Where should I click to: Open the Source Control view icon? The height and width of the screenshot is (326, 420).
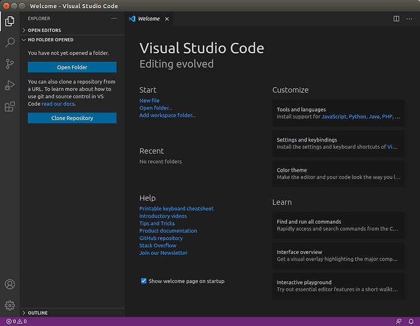click(x=10, y=64)
